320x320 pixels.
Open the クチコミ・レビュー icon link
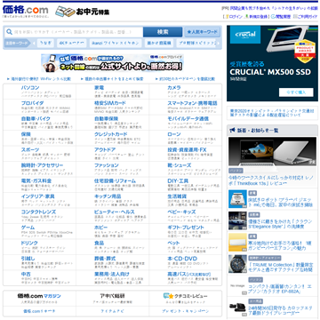[x=168, y=296]
